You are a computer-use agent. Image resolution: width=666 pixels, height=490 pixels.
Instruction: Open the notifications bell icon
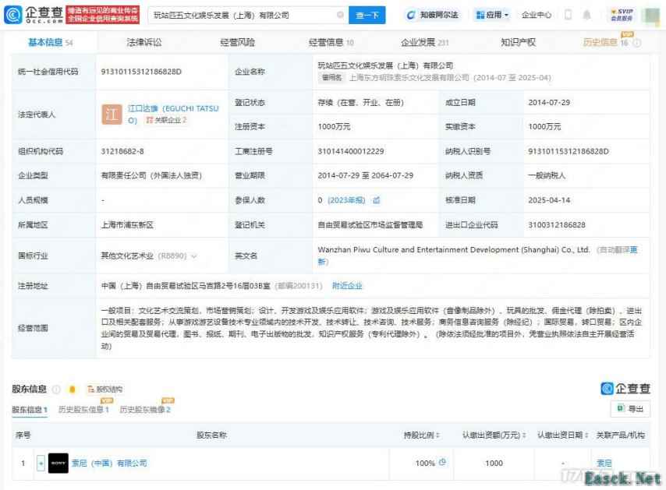pos(586,15)
